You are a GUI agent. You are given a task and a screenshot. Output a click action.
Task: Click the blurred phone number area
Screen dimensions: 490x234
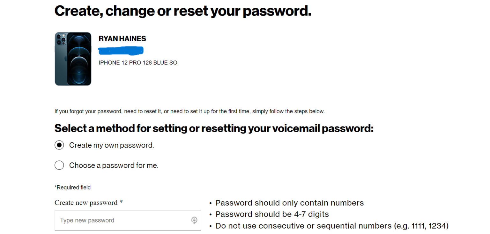121,50
